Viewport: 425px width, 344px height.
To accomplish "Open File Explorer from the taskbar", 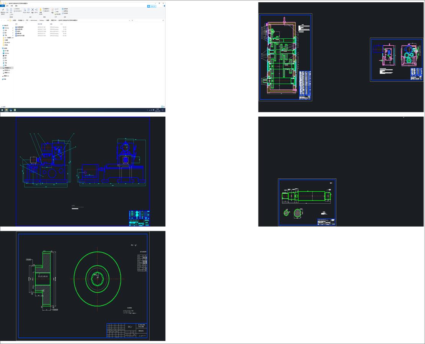I will pos(7,110).
